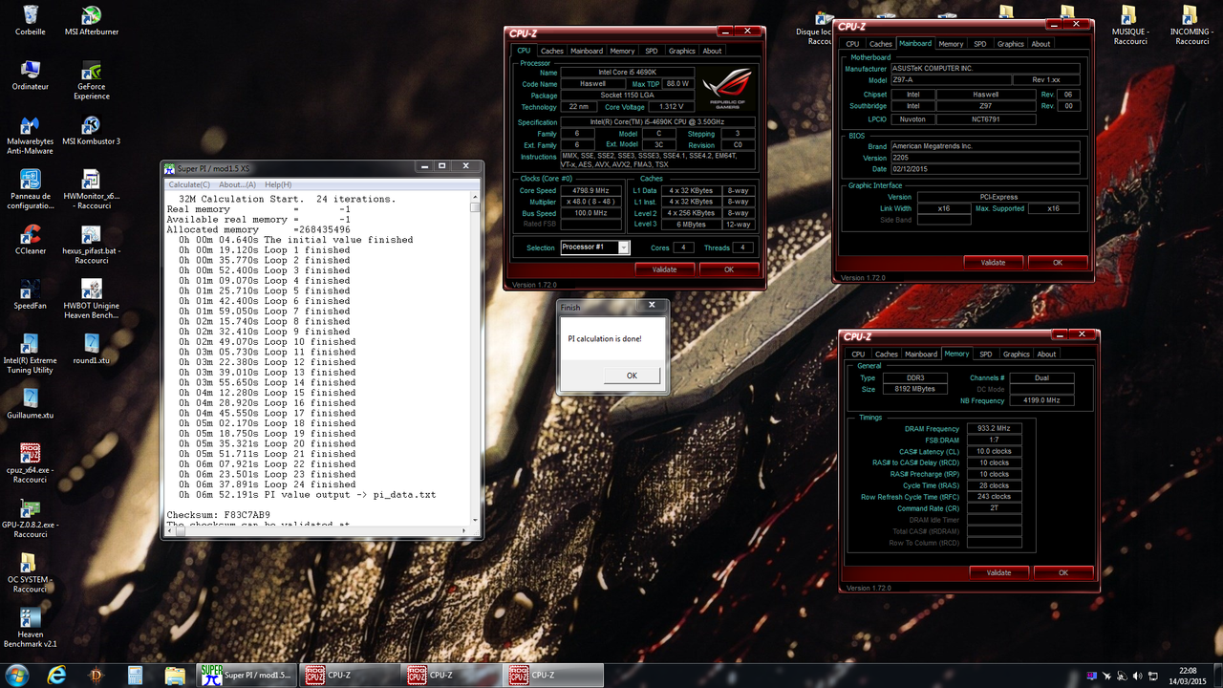Screen dimensions: 1223x688
Task: Click the NB Frequency 4199.0 MHz value
Action: pos(1043,400)
